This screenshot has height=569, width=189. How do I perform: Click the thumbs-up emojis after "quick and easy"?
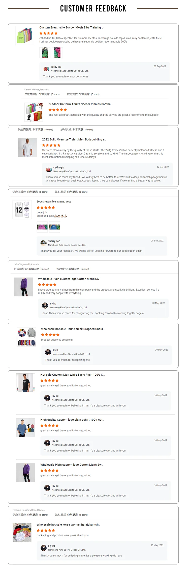[x=61, y=216]
